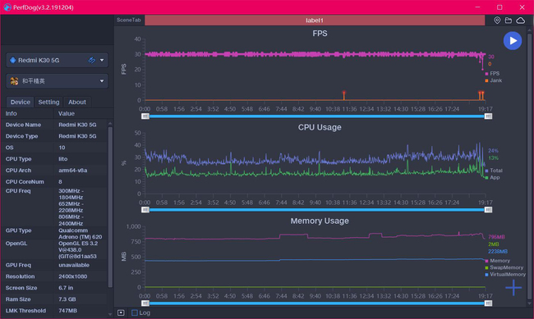Viewport: 534px width, 319px height.
Task: Select the Ram Size value 7.3 GB
Action: pos(67,299)
